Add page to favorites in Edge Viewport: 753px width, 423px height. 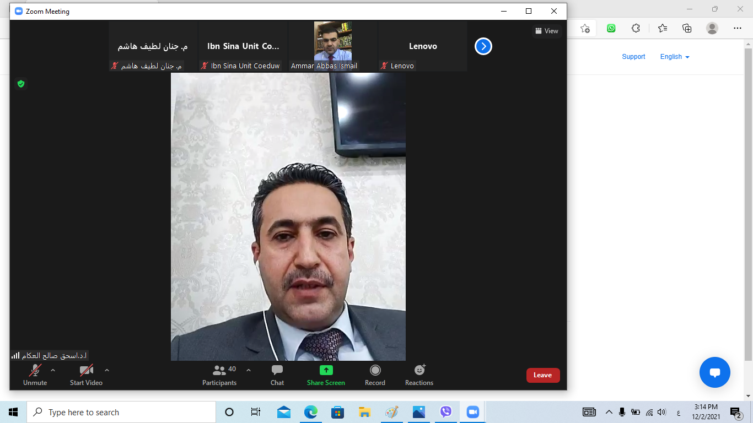(x=585, y=28)
